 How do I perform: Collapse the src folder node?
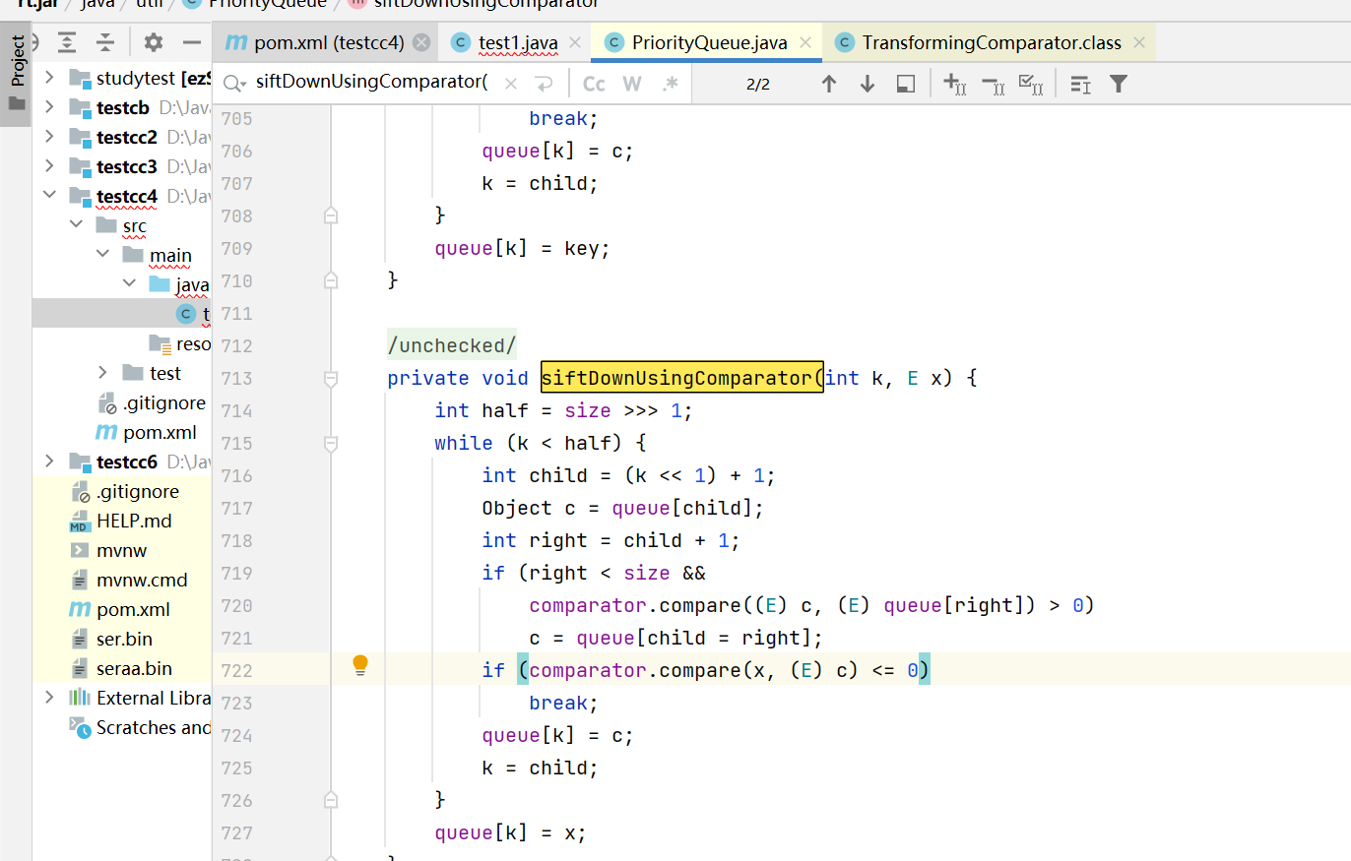pyautogui.click(x=77, y=225)
